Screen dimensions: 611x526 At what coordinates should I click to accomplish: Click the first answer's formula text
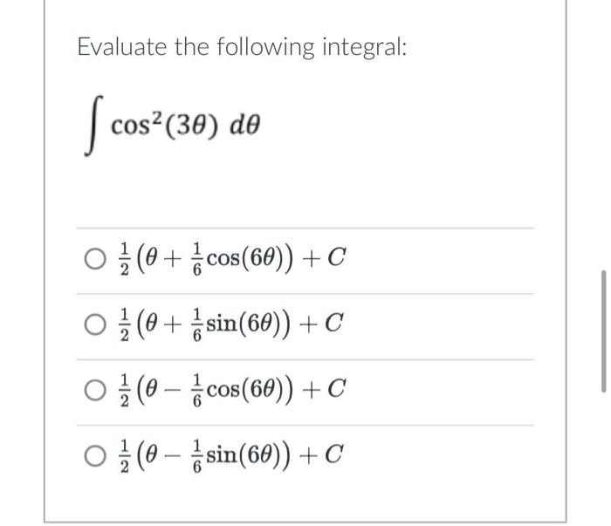pyautogui.click(x=233, y=259)
